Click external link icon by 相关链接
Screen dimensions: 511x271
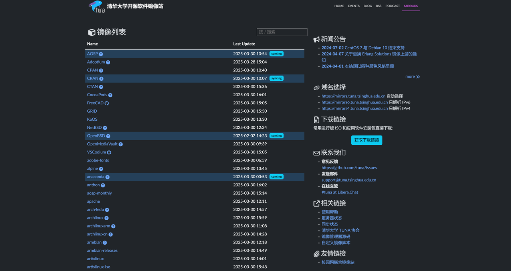(317, 203)
